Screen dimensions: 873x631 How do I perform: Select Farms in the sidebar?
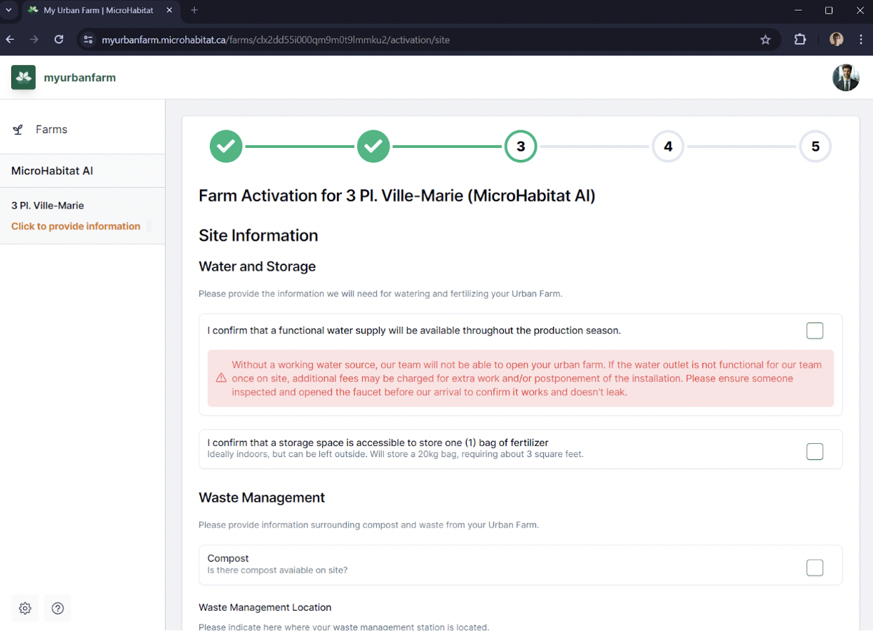[82, 130]
